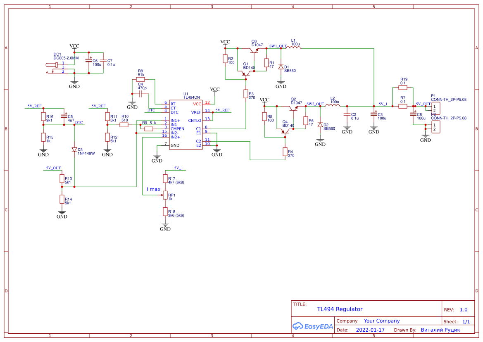Viewport: 483px width, 342px height.
Task: Select the R3 270 resistor symbol
Action: 246,94
